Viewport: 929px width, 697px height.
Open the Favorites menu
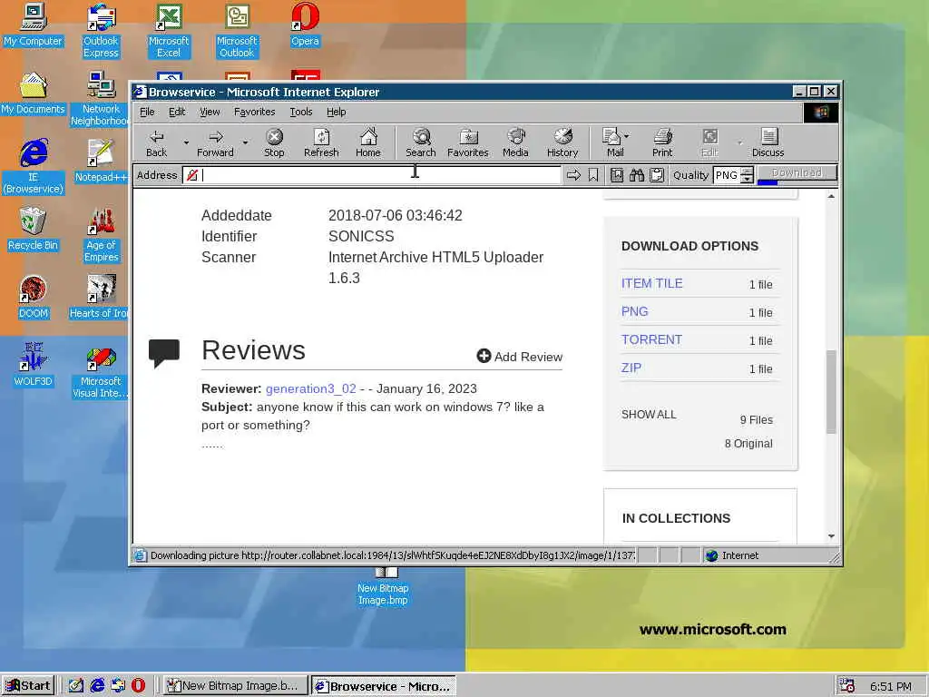coord(255,112)
